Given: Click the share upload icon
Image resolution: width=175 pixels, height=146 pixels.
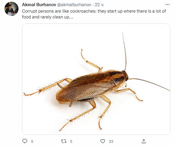Looking at the screenshot, I should [x=144, y=141].
